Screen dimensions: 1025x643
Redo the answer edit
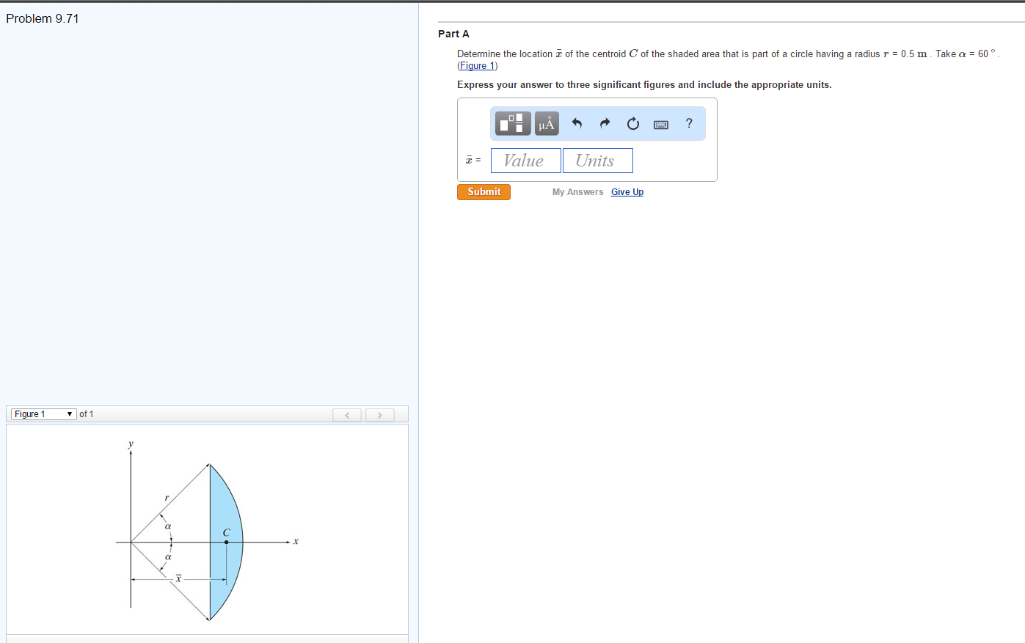pyautogui.click(x=605, y=123)
